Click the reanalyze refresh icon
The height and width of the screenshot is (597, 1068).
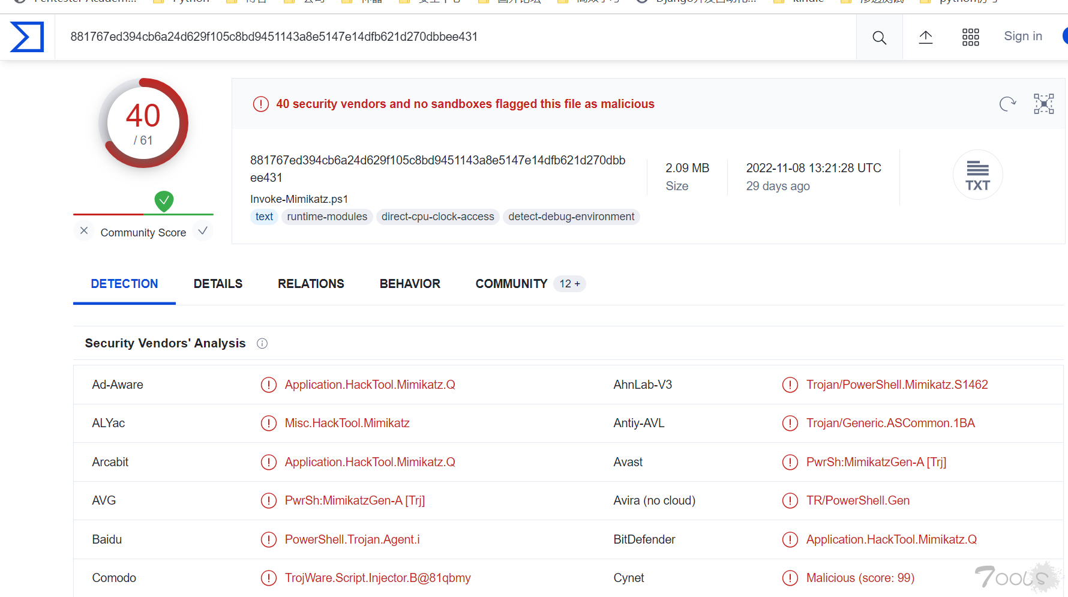click(1007, 104)
